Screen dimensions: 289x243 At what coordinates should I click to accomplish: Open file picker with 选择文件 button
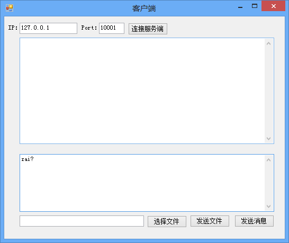(x=167, y=221)
